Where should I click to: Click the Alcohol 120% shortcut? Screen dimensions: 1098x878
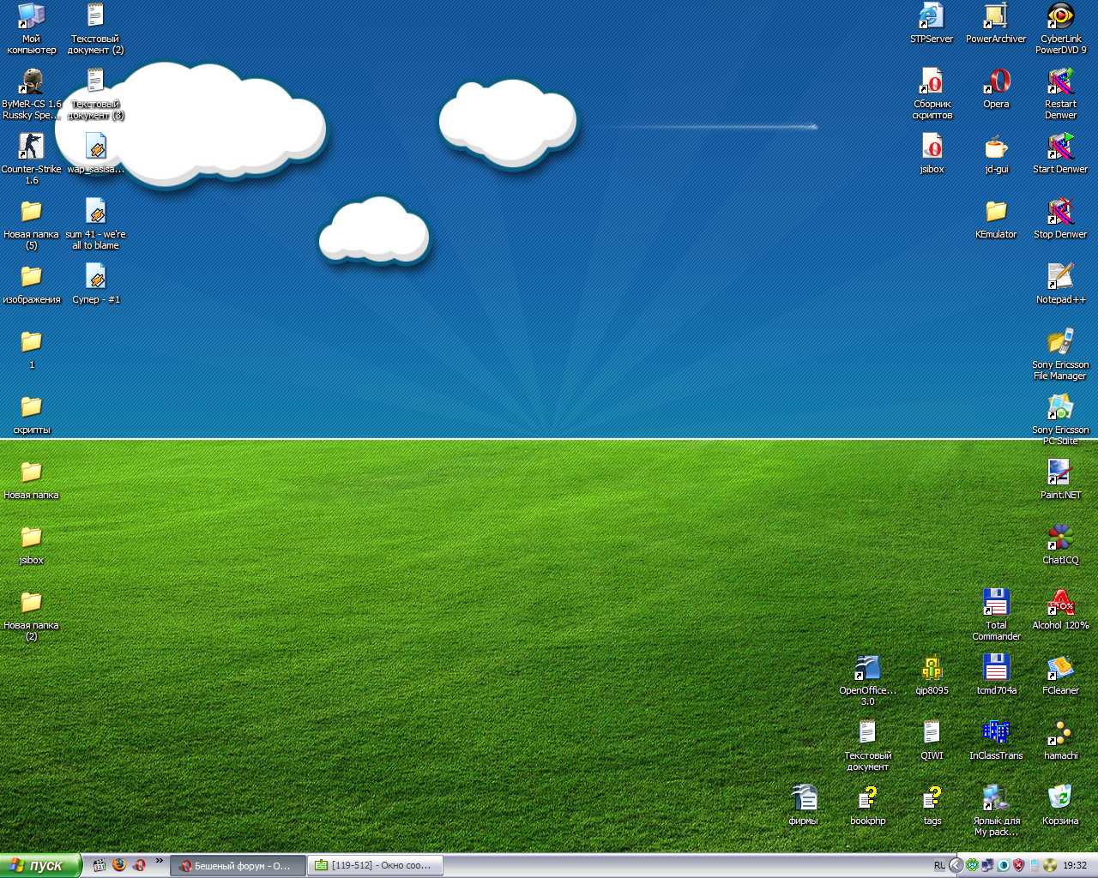click(1060, 604)
